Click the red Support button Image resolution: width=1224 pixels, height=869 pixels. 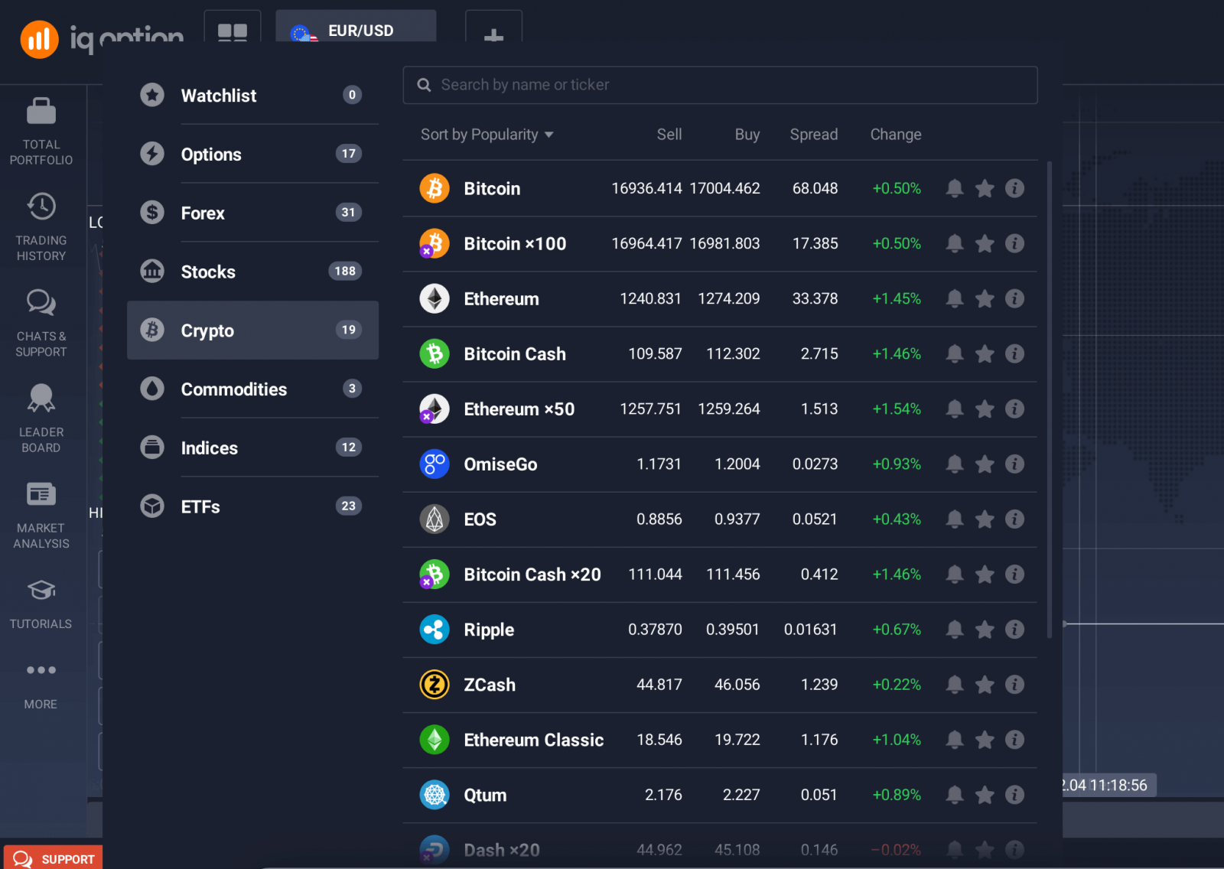pos(54,858)
